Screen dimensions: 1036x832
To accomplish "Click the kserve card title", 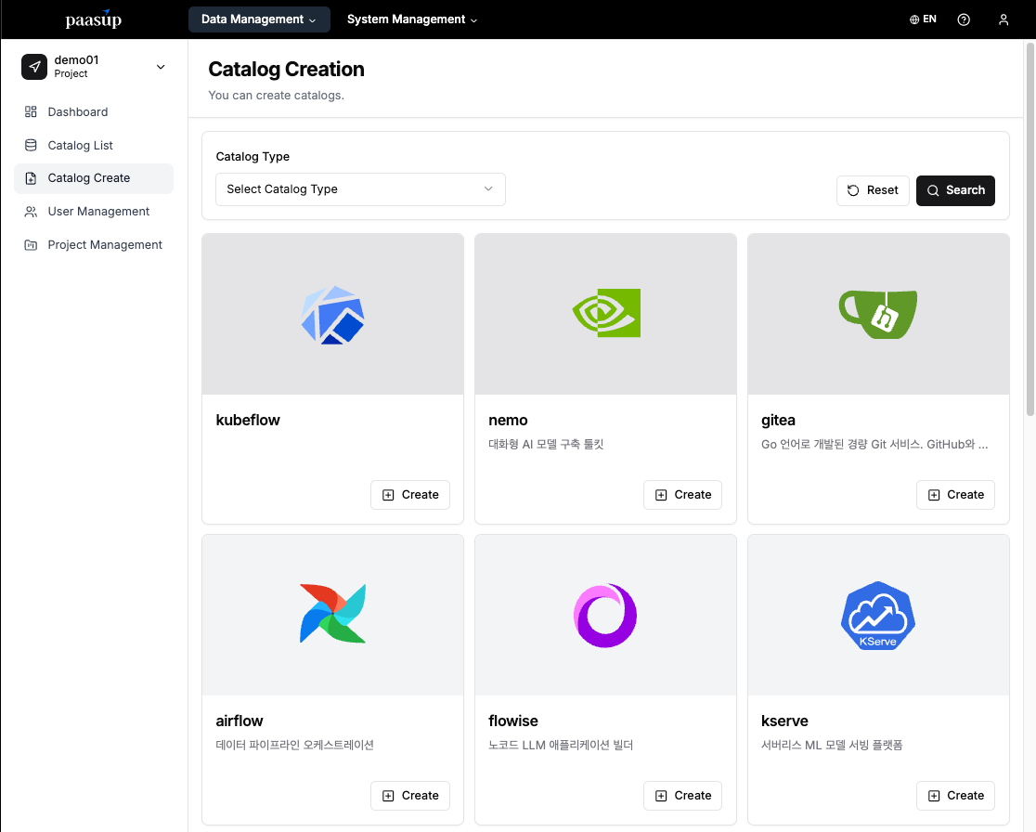I will click(784, 721).
